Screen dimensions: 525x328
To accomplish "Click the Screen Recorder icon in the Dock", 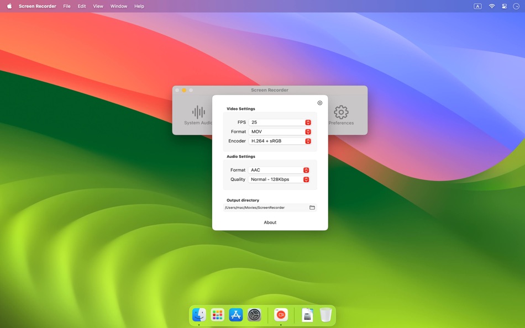I will pyautogui.click(x=281, y=315).
